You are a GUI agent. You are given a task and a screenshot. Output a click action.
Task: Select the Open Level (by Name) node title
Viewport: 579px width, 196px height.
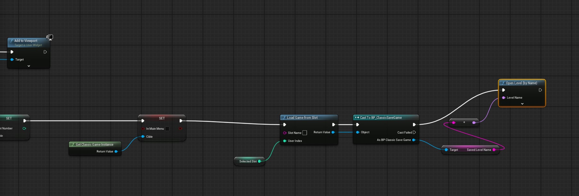click(521, 83)
